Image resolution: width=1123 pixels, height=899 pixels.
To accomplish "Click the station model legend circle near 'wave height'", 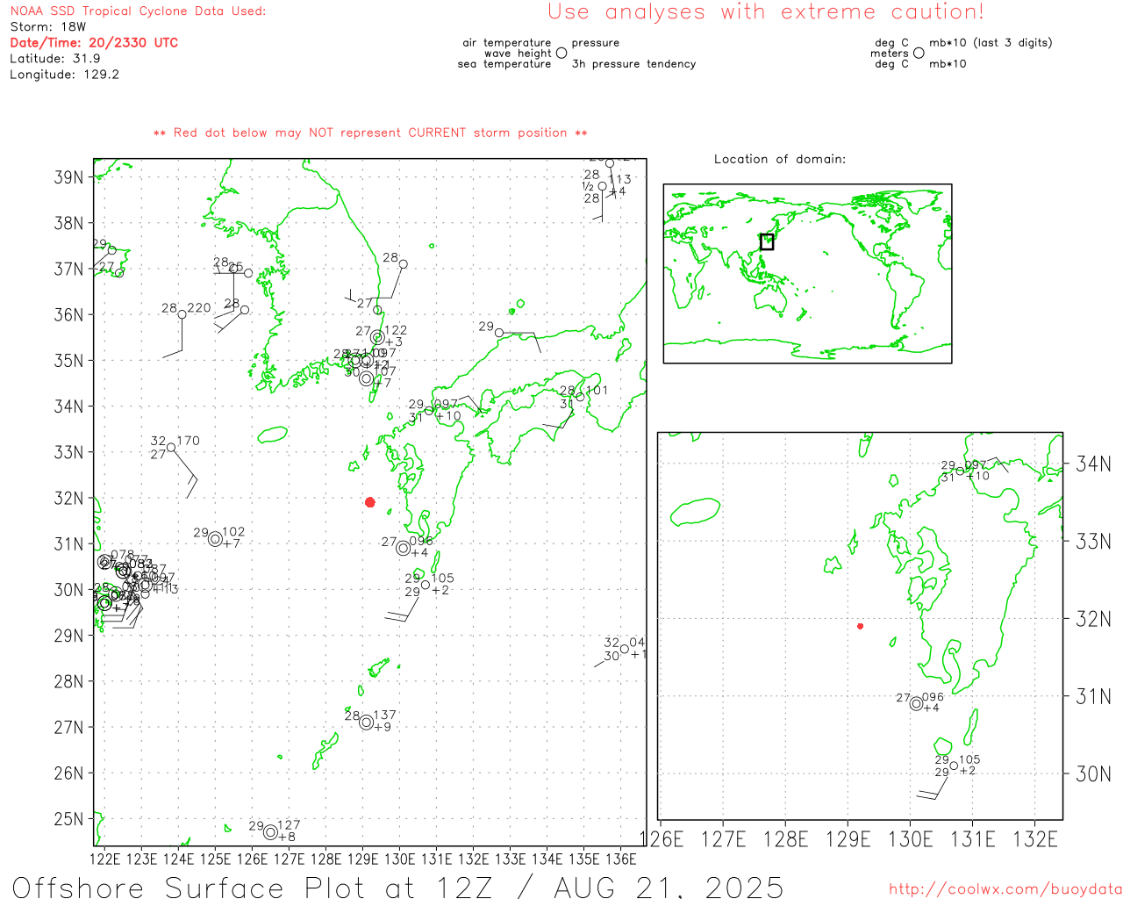I will pyautogui.click(x=561, y=53).
